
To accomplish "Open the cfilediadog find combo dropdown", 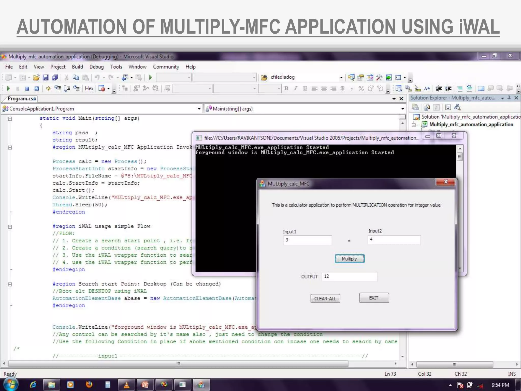I will tap(341, 77).
